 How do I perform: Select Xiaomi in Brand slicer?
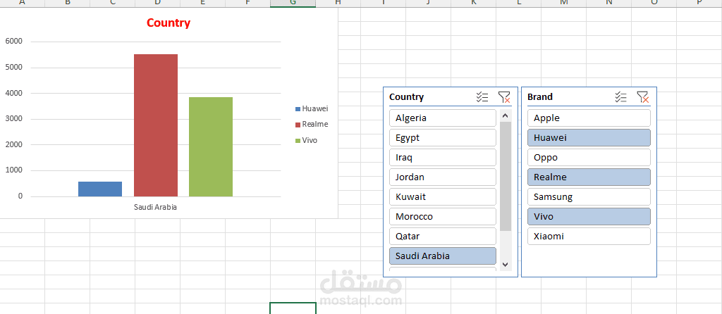[x=589, y=237]
